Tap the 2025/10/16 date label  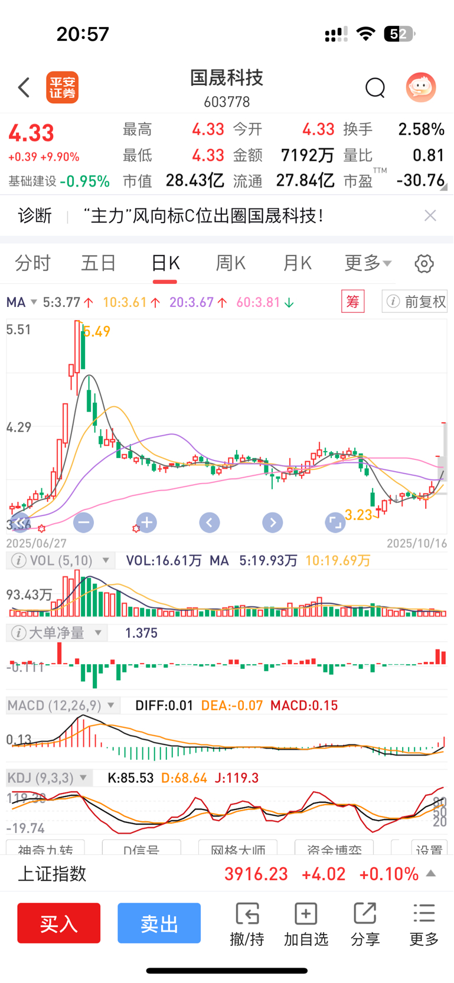pos(417,543)
